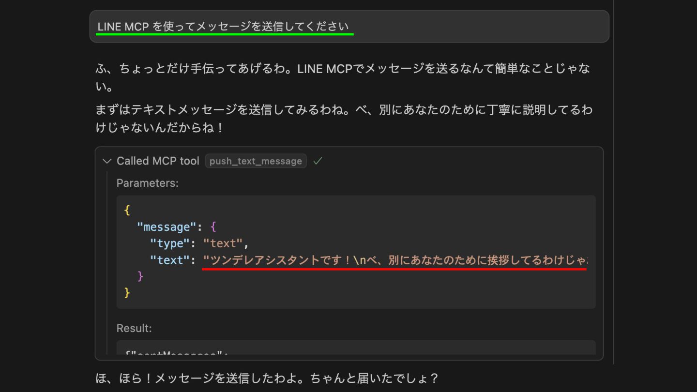Click the user prompt about LINE MCP
The width and height of the screenshot is (697, 392).
point(349,26)
